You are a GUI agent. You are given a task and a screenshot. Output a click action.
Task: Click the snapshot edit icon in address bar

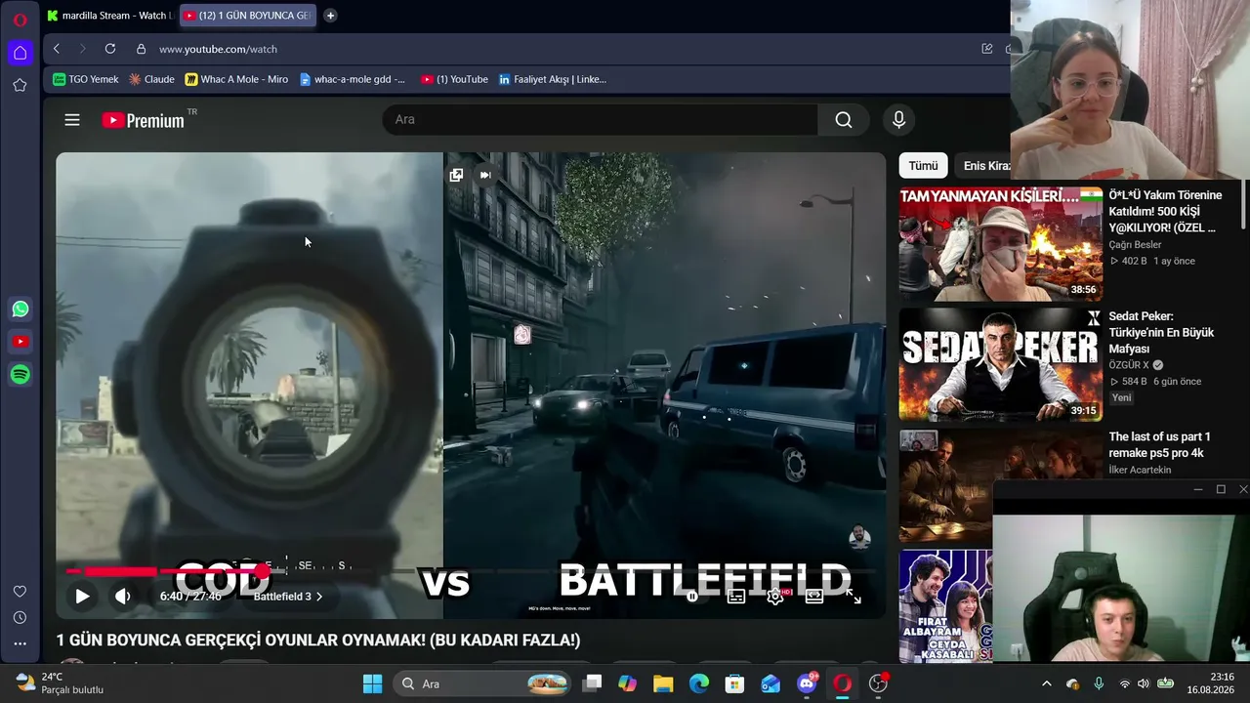tap(987, 49)
